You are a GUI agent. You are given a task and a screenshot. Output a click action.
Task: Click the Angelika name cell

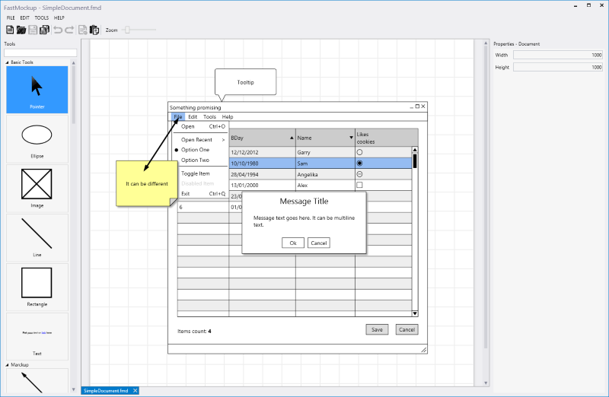pos(325,174)
